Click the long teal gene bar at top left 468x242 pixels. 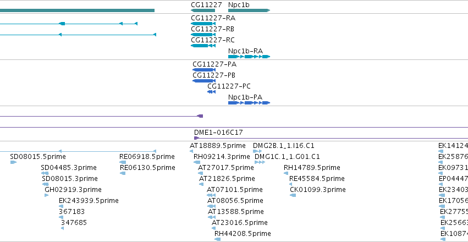point(78,10)
